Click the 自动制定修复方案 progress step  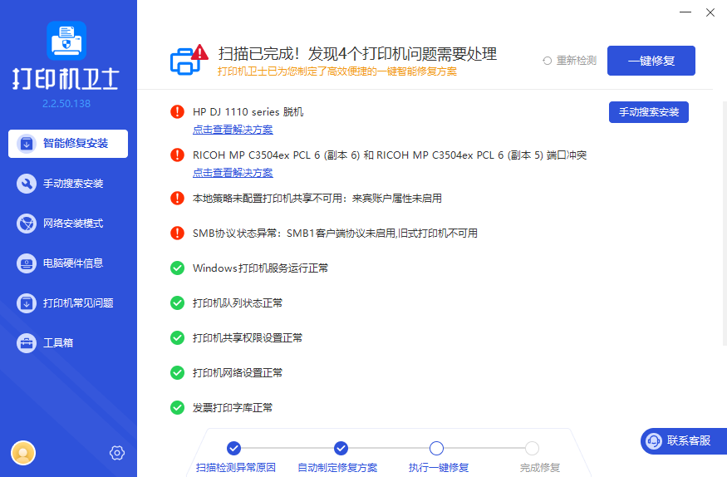pyautogui.click(x=341, y=448)
